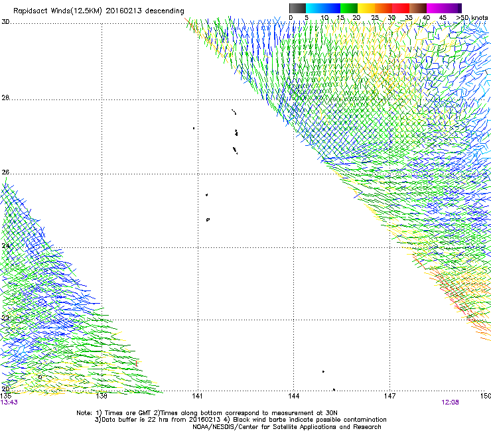Click the latitude label '20'
Viewport: 491px width, 431px height.
coord(5,389)
